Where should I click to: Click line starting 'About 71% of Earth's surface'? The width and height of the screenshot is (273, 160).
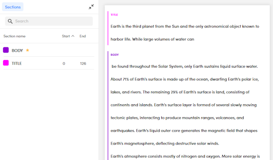click(185, 79)
